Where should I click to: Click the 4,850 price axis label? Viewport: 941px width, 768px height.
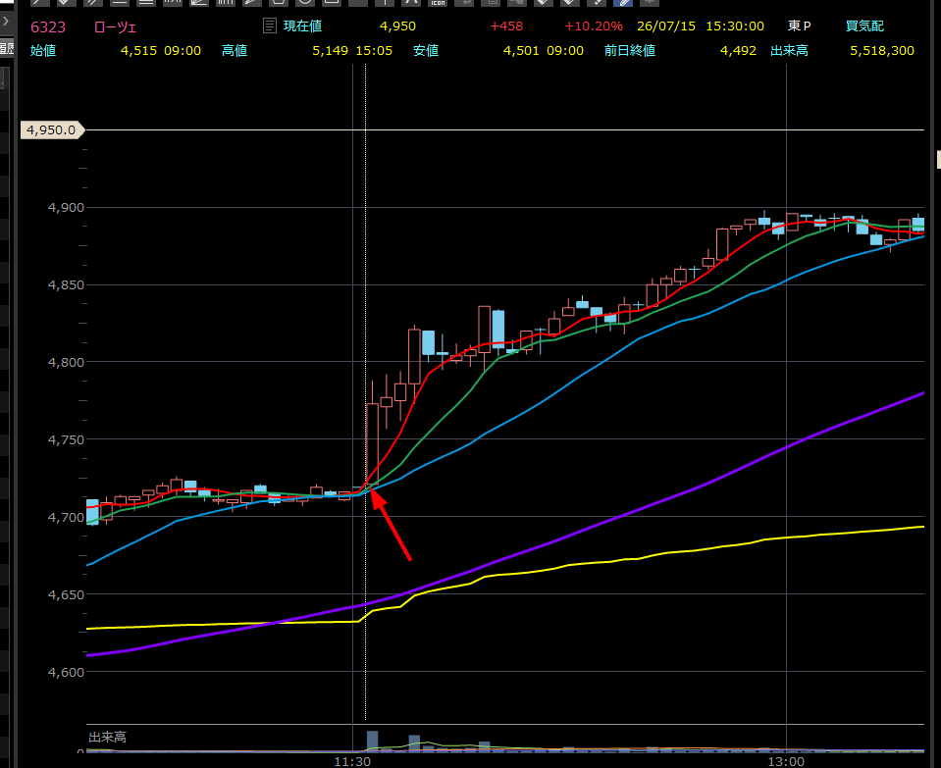(66, 285)
